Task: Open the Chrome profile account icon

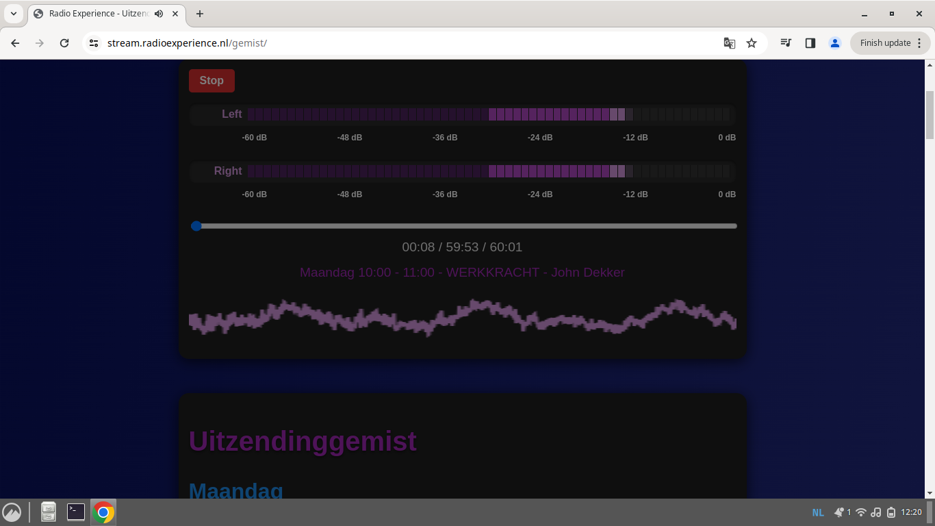Action: click(834, 42)
